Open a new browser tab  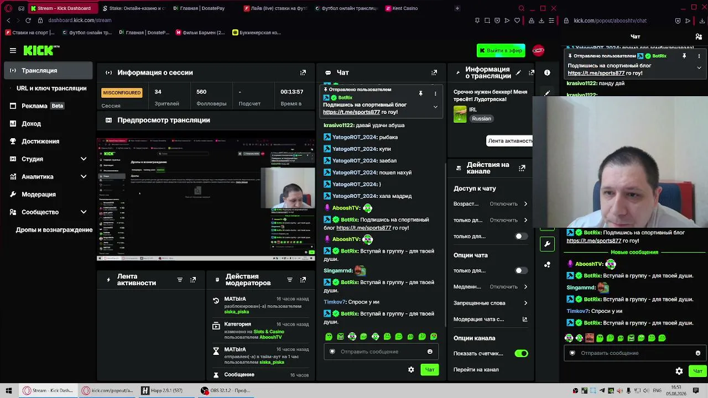(x=457, y=8)
